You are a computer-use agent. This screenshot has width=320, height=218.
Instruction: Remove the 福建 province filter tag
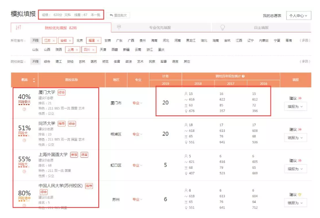pyautogui.click(x=97, y=41)
